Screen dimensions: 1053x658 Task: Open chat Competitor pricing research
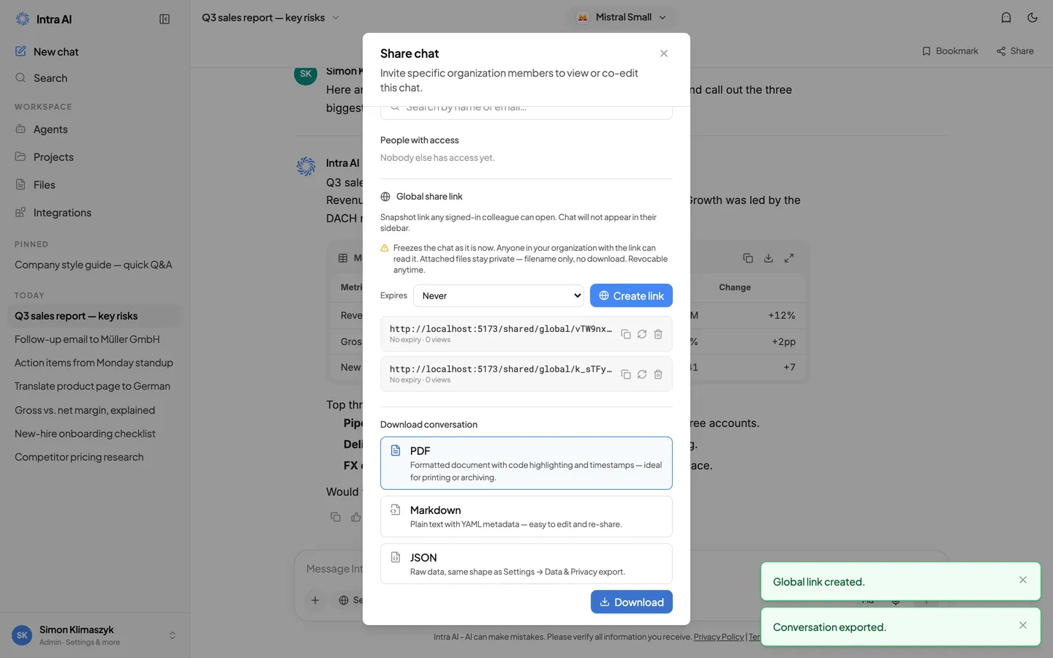(x=95, y=457)
